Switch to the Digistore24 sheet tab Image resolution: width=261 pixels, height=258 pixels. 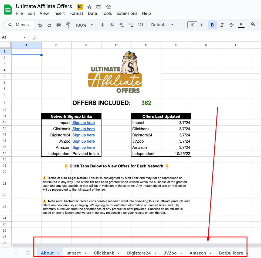139,253
